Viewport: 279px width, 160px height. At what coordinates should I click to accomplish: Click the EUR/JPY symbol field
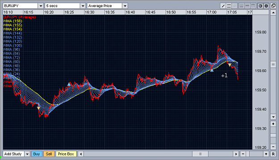pyautogui.click(x=20, y=6)
